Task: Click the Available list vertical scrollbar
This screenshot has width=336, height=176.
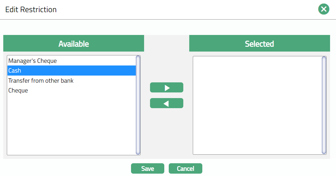Action: pos(138,104)
